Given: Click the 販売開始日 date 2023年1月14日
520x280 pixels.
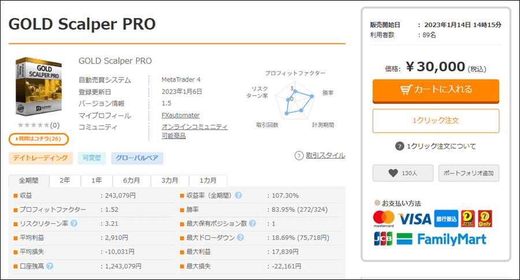Looking at the screenshot, I should (x=447, y=25).
